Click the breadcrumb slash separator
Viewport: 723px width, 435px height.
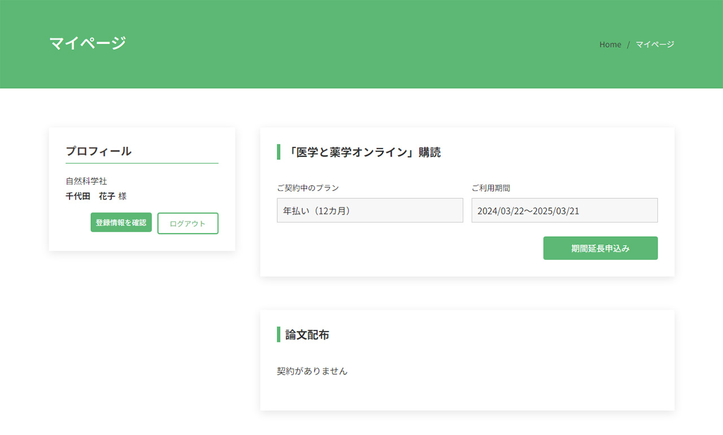pyautogui.click(x=628, y=45)
